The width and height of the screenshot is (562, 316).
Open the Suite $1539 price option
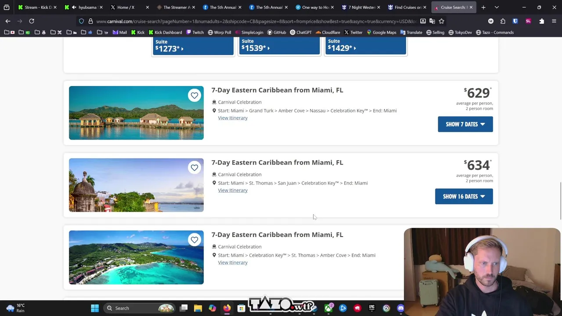pos(279,46)
